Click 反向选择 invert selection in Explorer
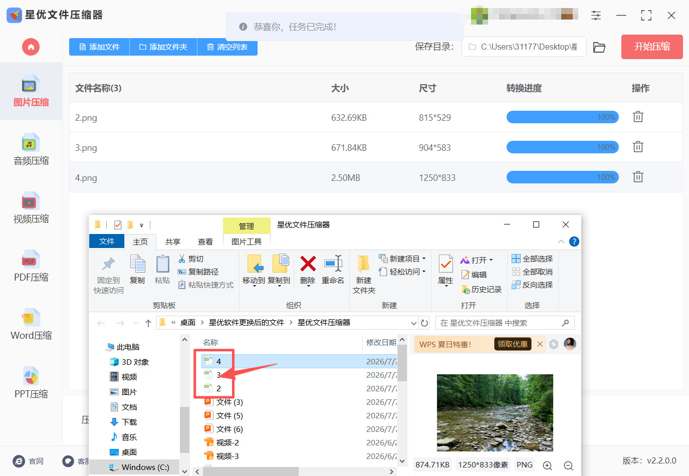The image size is (689, 476). click(532, 285)
